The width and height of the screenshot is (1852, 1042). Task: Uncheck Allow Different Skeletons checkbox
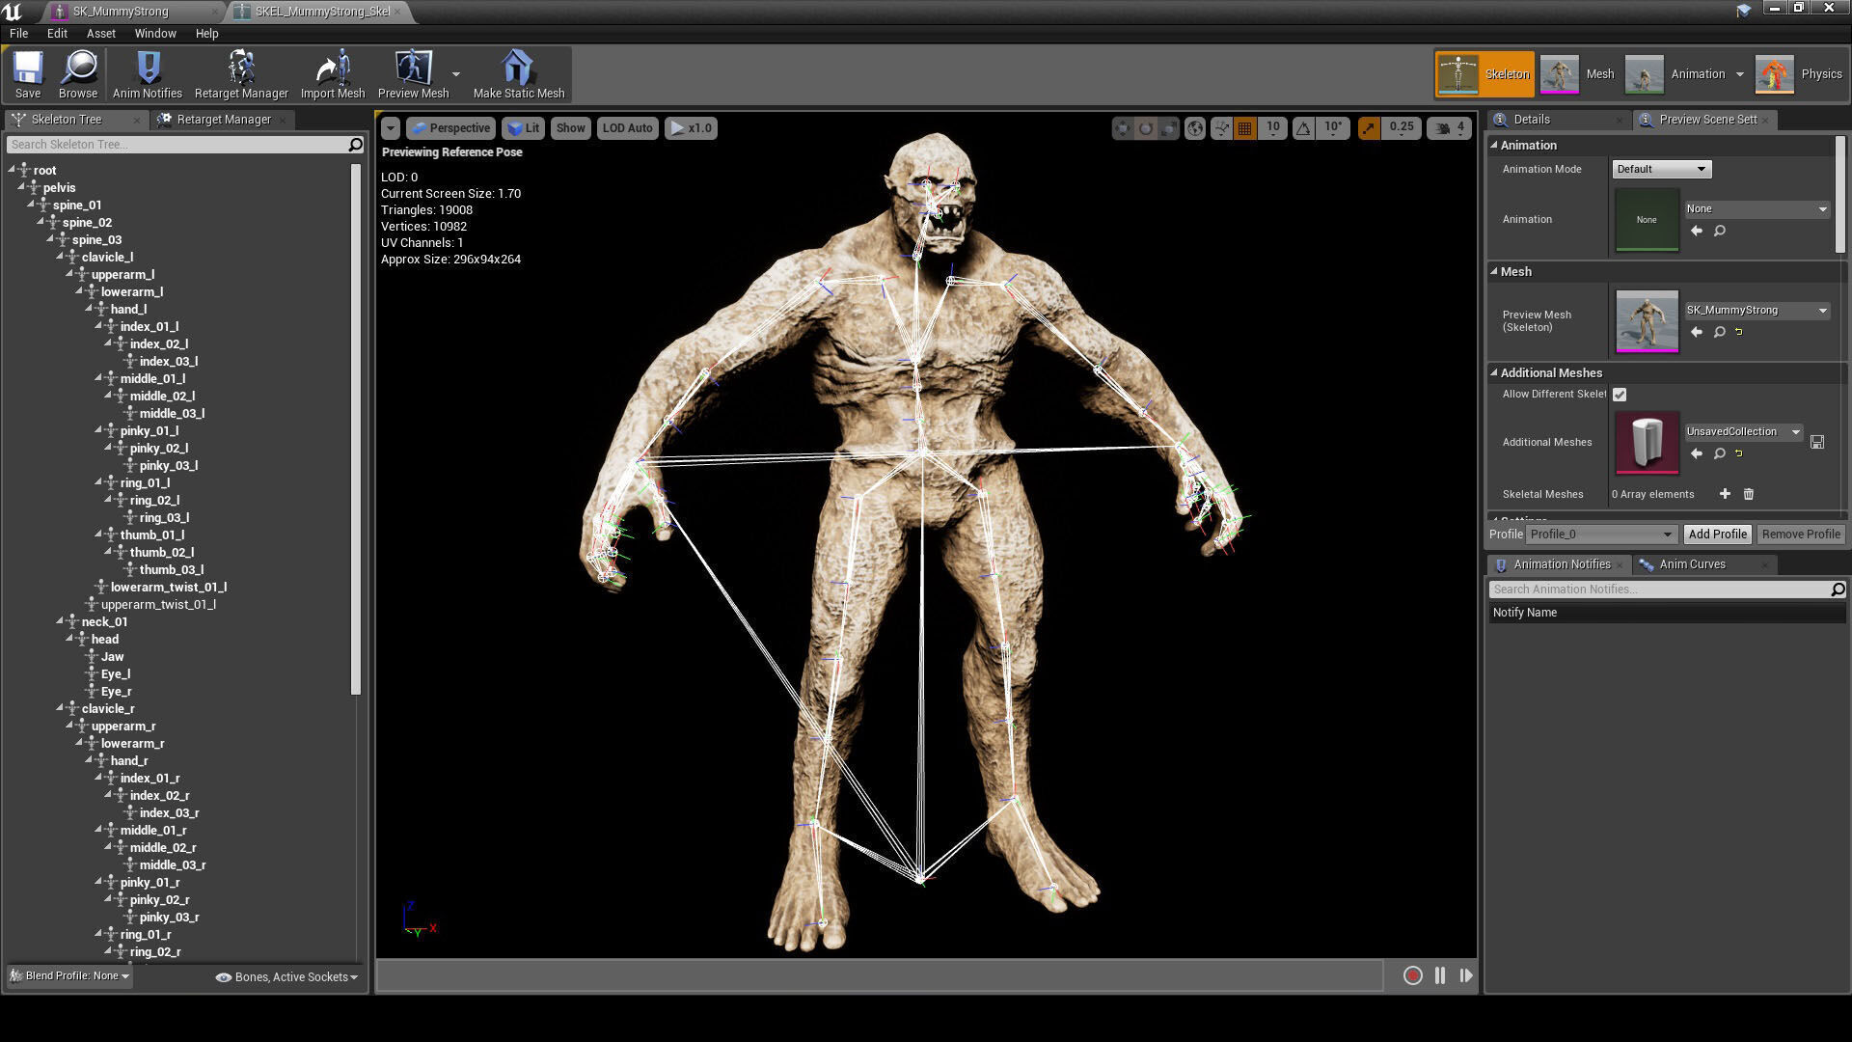pyautogui.click(x=1620, y=395)
